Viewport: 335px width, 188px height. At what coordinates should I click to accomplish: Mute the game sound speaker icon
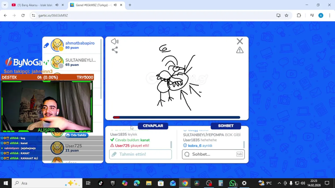pos(115,42)
